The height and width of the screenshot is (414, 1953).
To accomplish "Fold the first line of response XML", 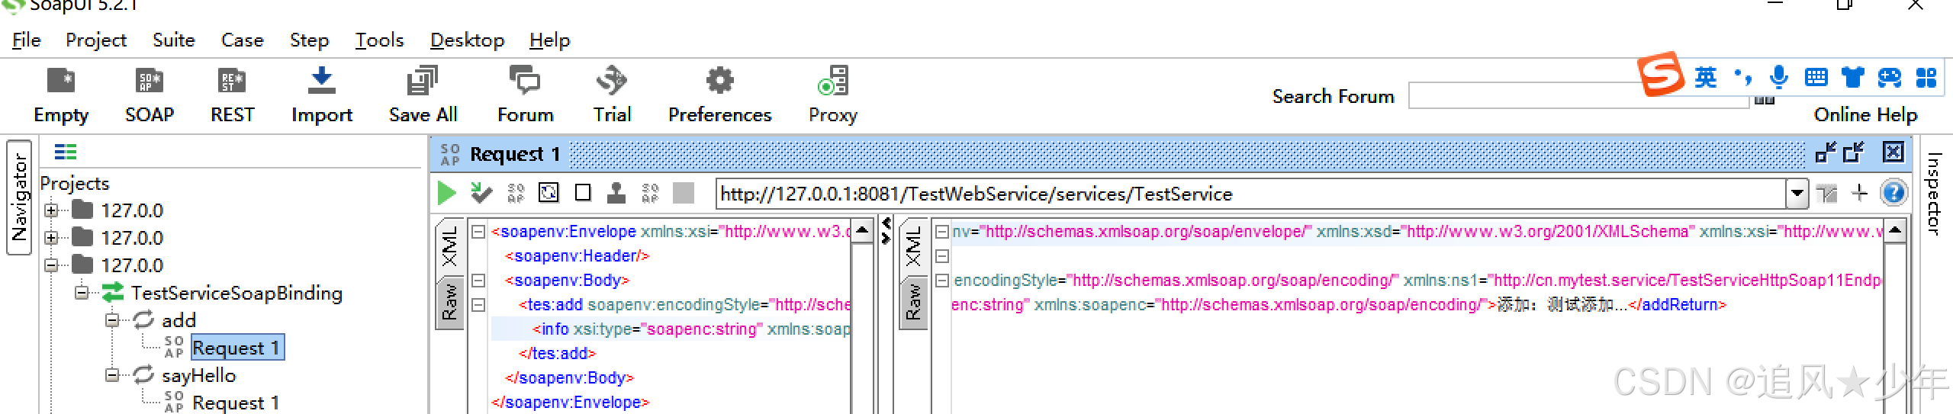I will coord(942,232).
